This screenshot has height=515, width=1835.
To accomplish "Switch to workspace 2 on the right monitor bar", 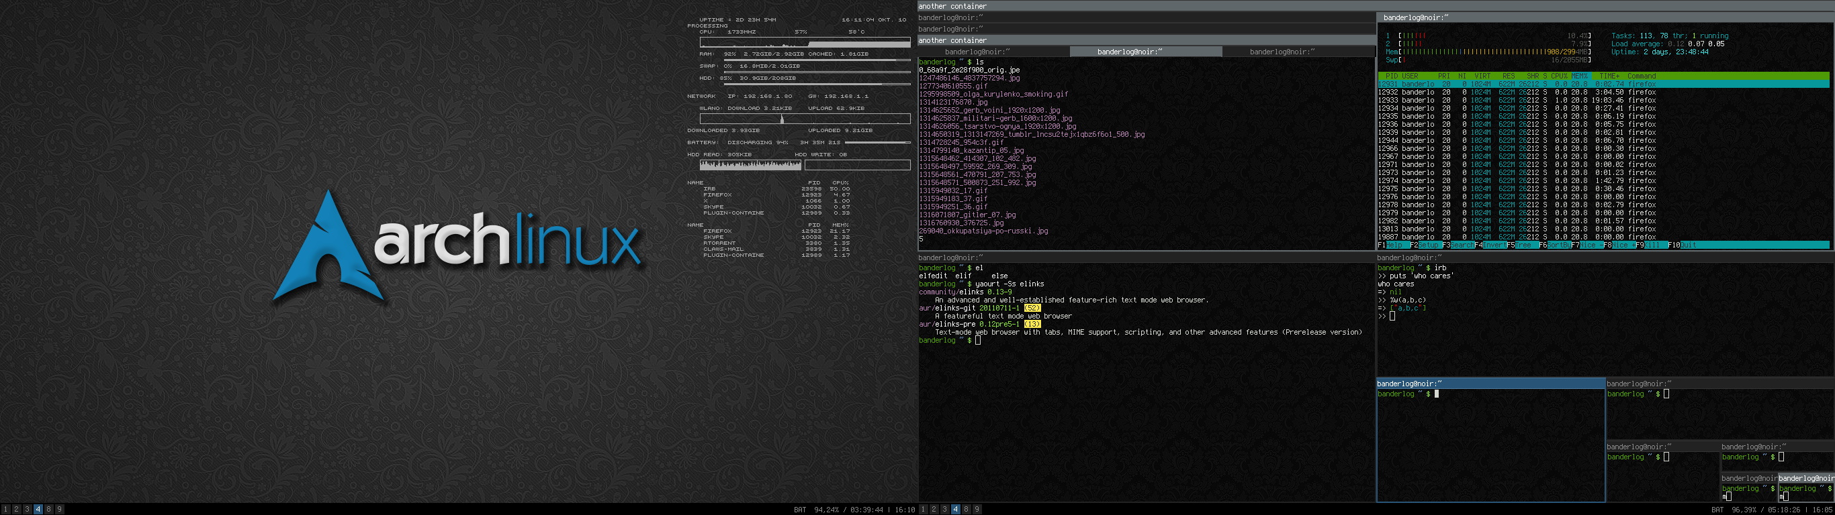I will coord(934,510).
